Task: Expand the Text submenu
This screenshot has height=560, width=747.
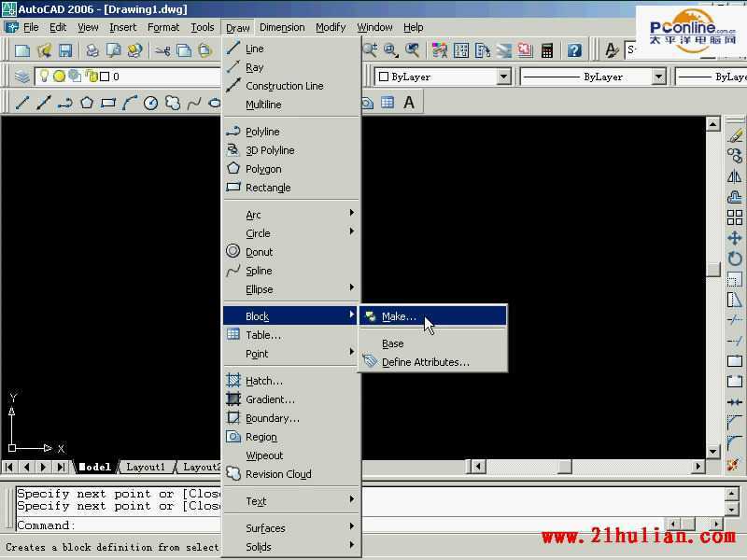Action: pos(291,501)
